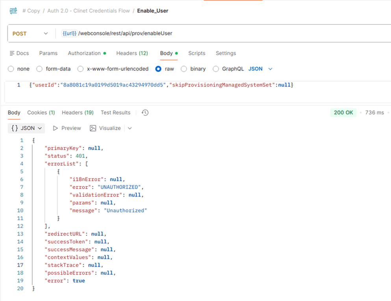
Task: Select GraphQL body type
Action: pyautogui.click(x=216, y=69)
